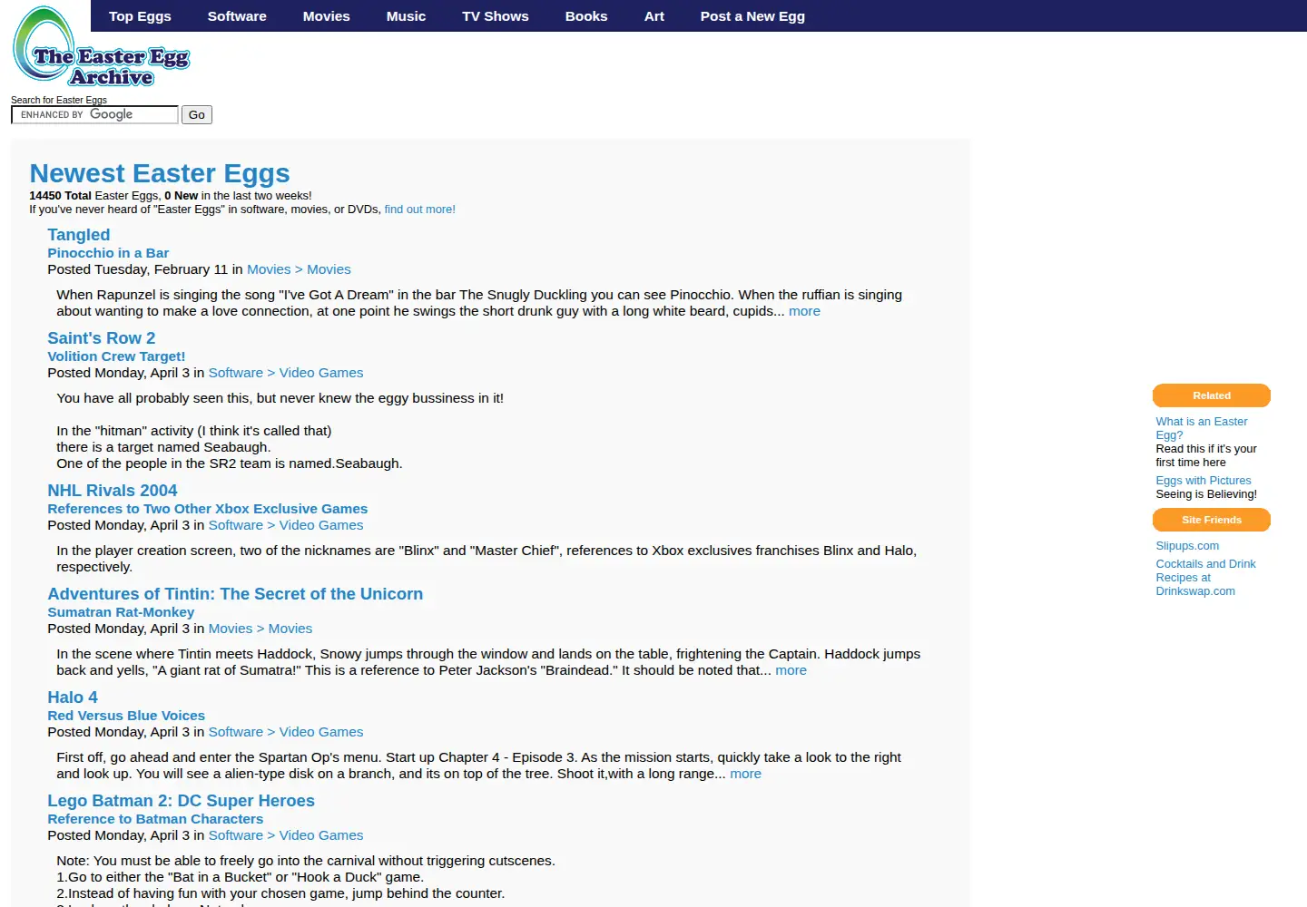
Task: Read more of the Halo 4 egg
Action: pos(745,774)
